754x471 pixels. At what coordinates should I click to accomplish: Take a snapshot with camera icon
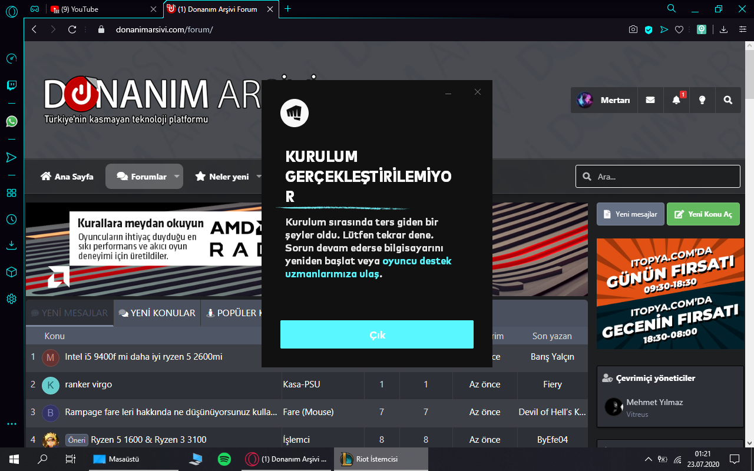(633, 29)
